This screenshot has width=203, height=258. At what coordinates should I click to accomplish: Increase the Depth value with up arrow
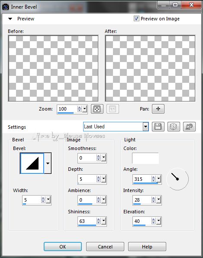99,177
